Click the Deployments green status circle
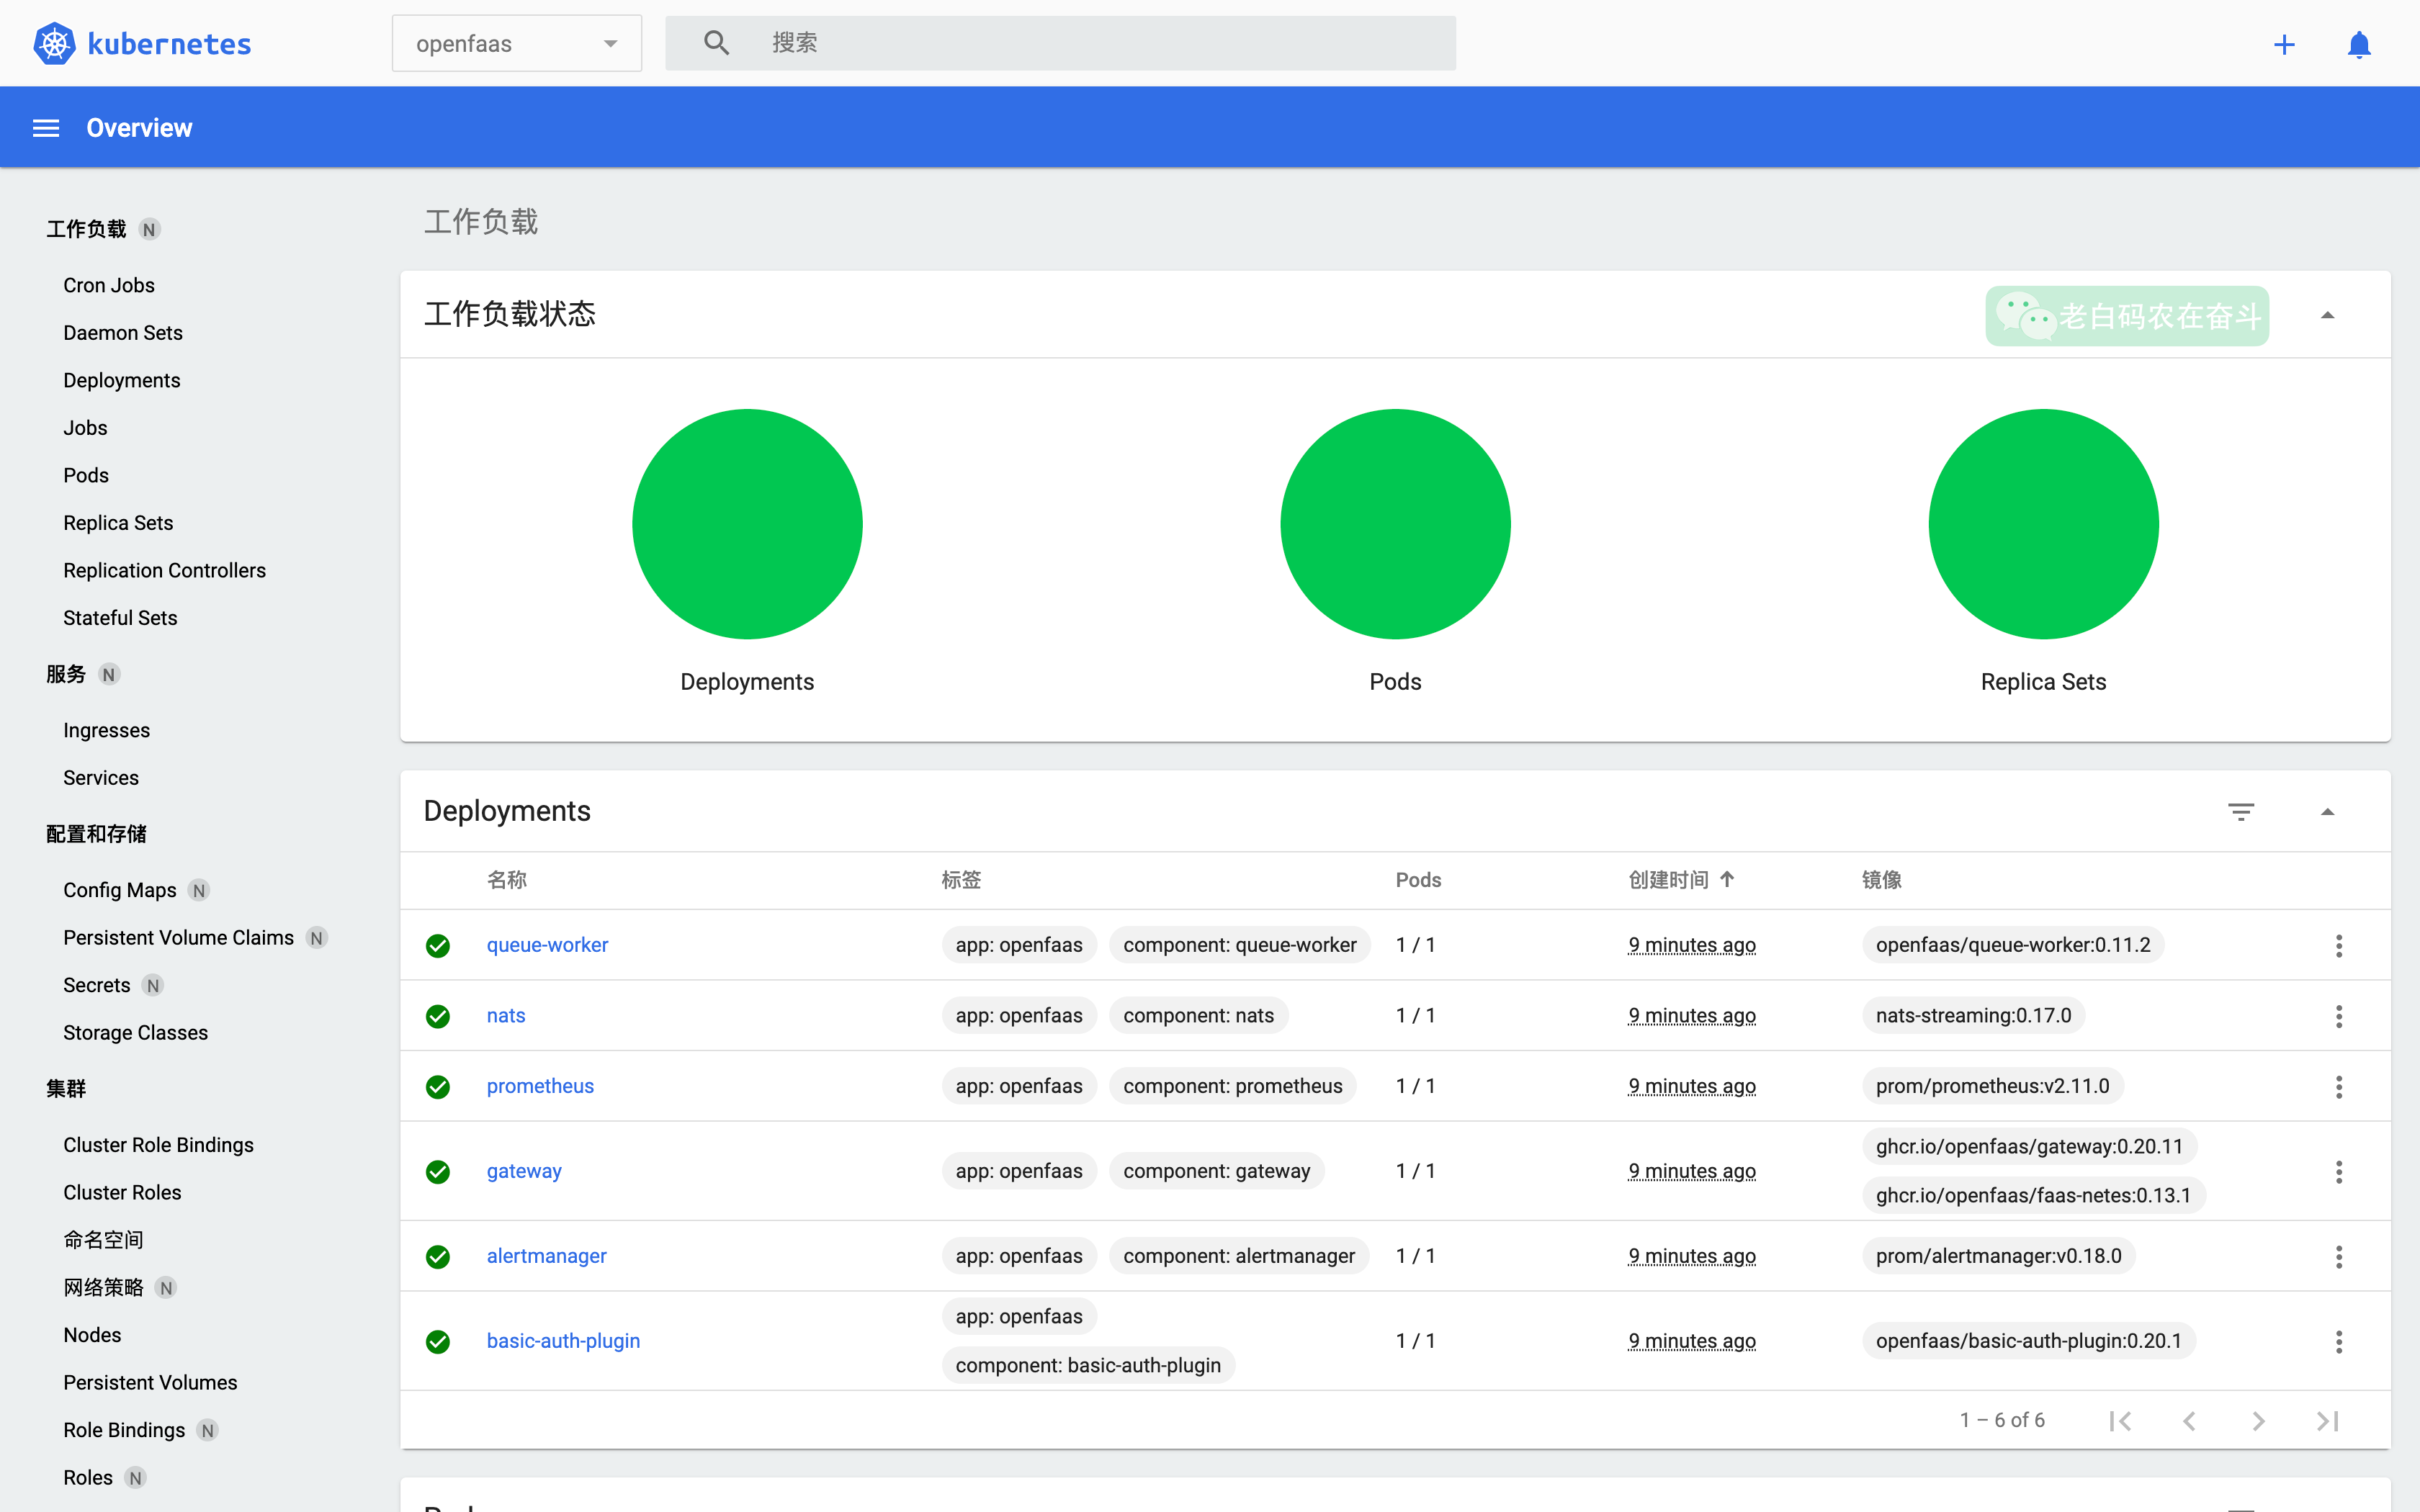 [x=747, y=524]
